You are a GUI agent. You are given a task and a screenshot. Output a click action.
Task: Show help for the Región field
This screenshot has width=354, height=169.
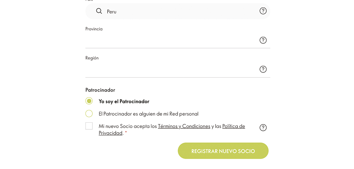pos(263,69)
